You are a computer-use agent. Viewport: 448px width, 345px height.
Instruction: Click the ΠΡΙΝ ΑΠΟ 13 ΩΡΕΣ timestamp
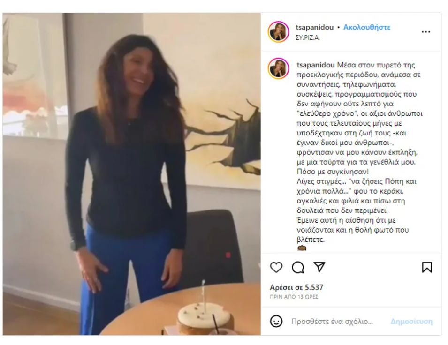pyautogui.click(x=294, y=297)
